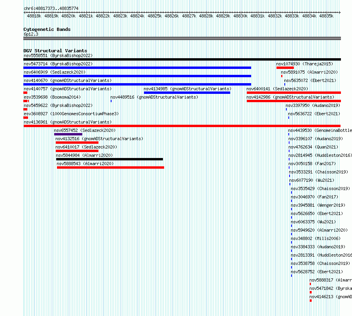
Task: Select nsv4489516 gnomAD variant label
Action: [154, 97]
